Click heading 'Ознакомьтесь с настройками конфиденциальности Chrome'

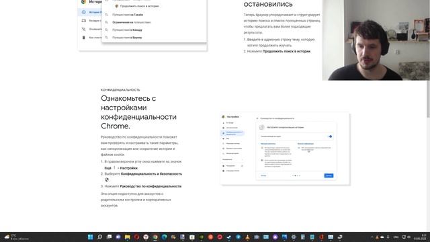pyautogui.click(x=139, y=112)
